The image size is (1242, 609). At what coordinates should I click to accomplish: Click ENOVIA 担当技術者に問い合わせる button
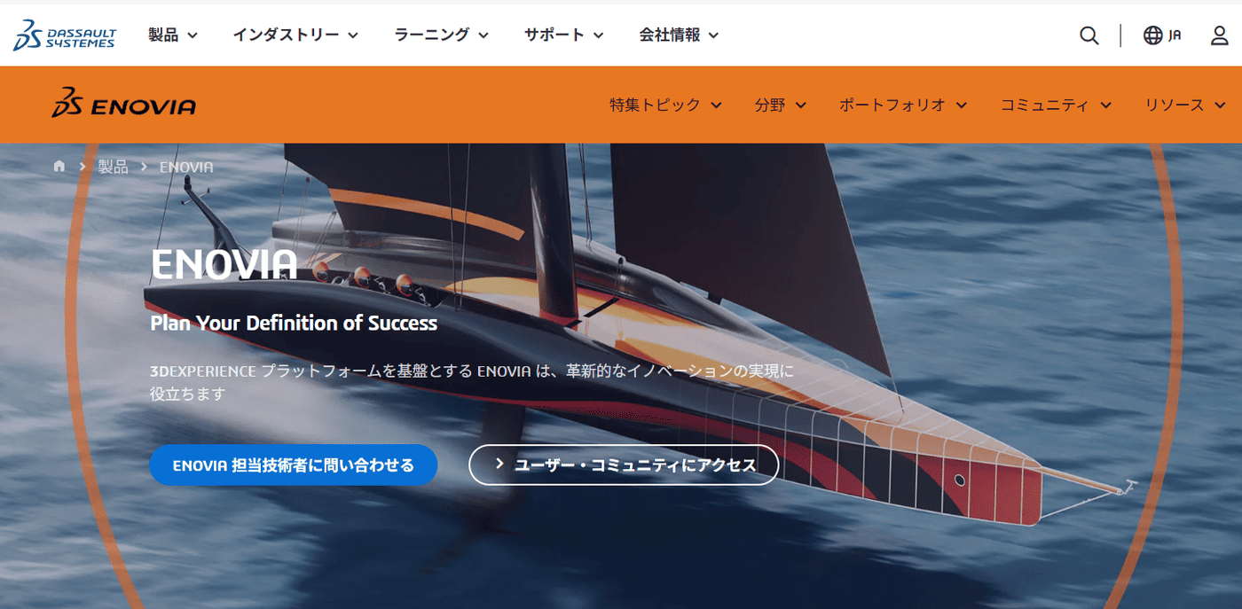(x=294, y=465)
